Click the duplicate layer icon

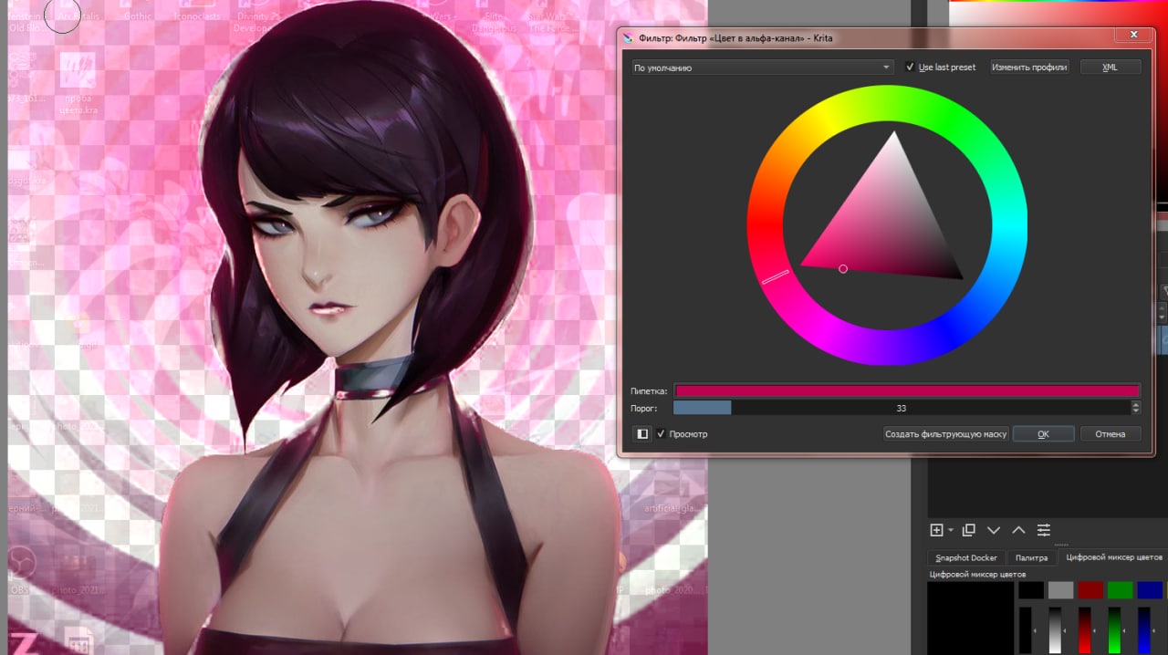point(968,530)
